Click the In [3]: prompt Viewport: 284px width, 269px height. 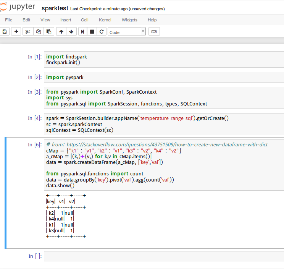(x=35, y=92)
